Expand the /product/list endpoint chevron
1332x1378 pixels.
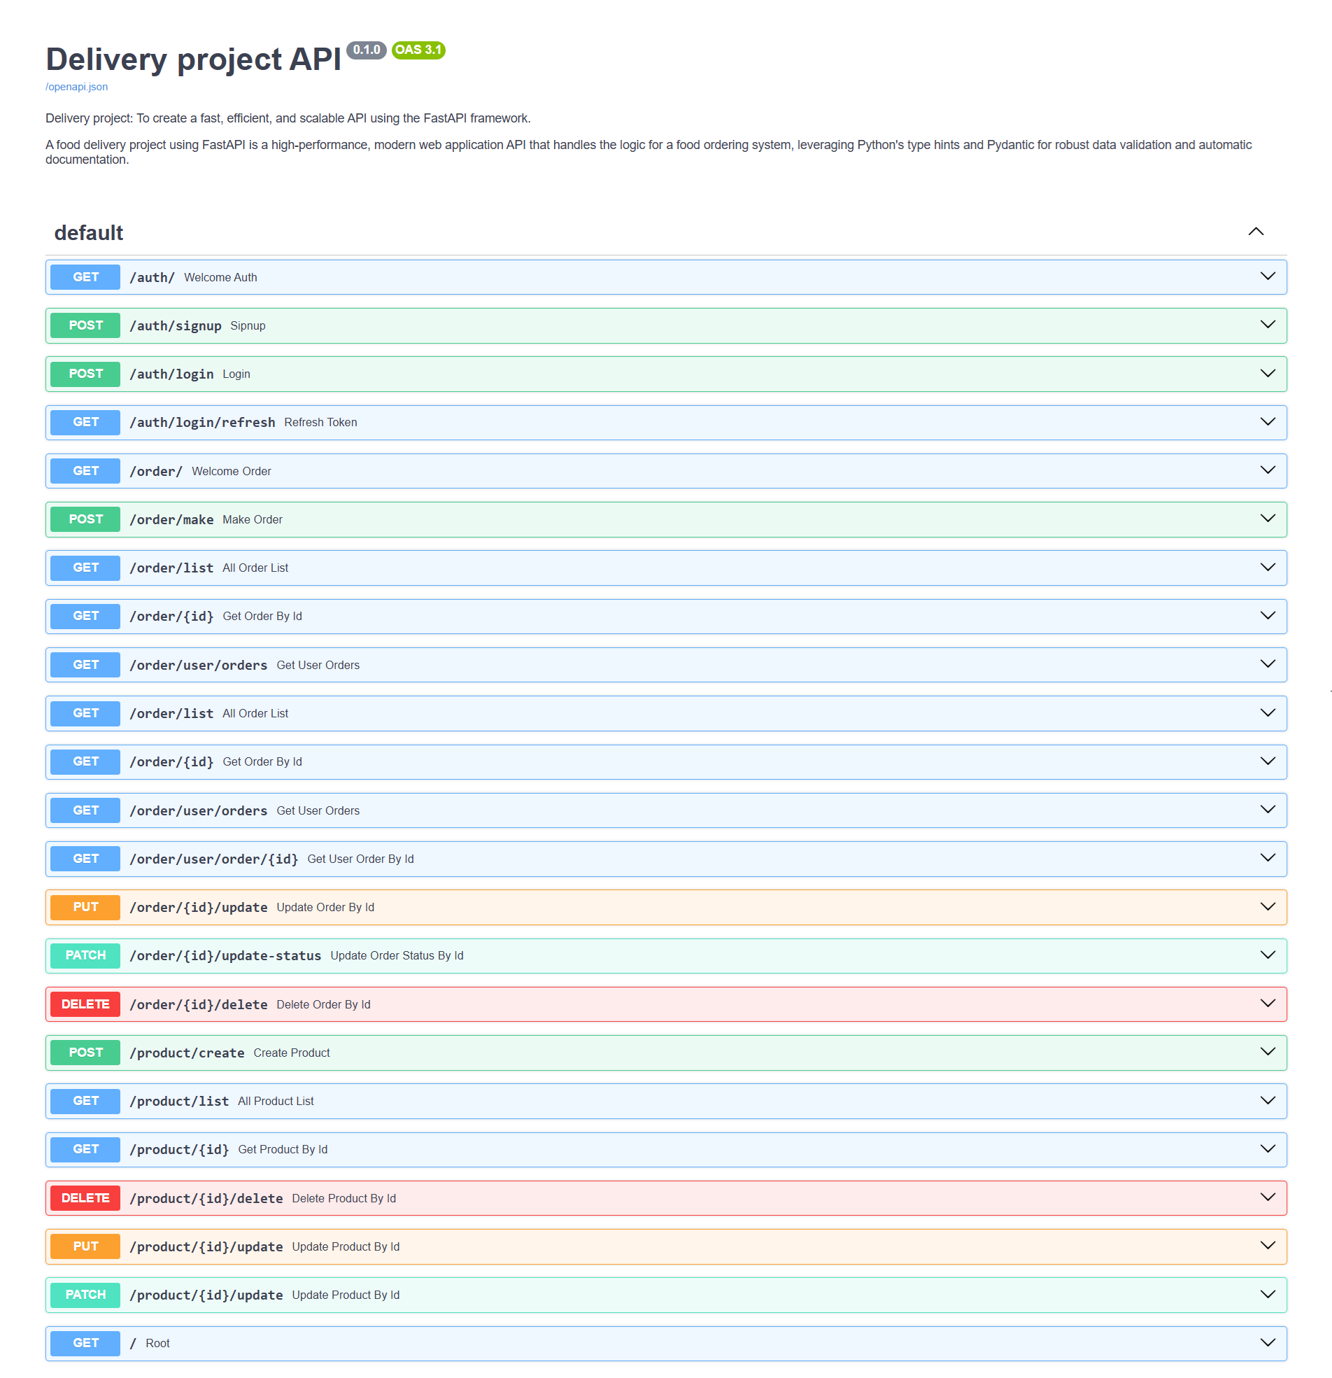(1268, 1101)
